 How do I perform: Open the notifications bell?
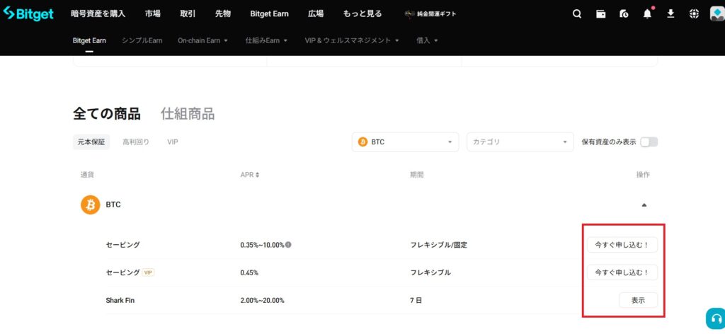(647, 13)
